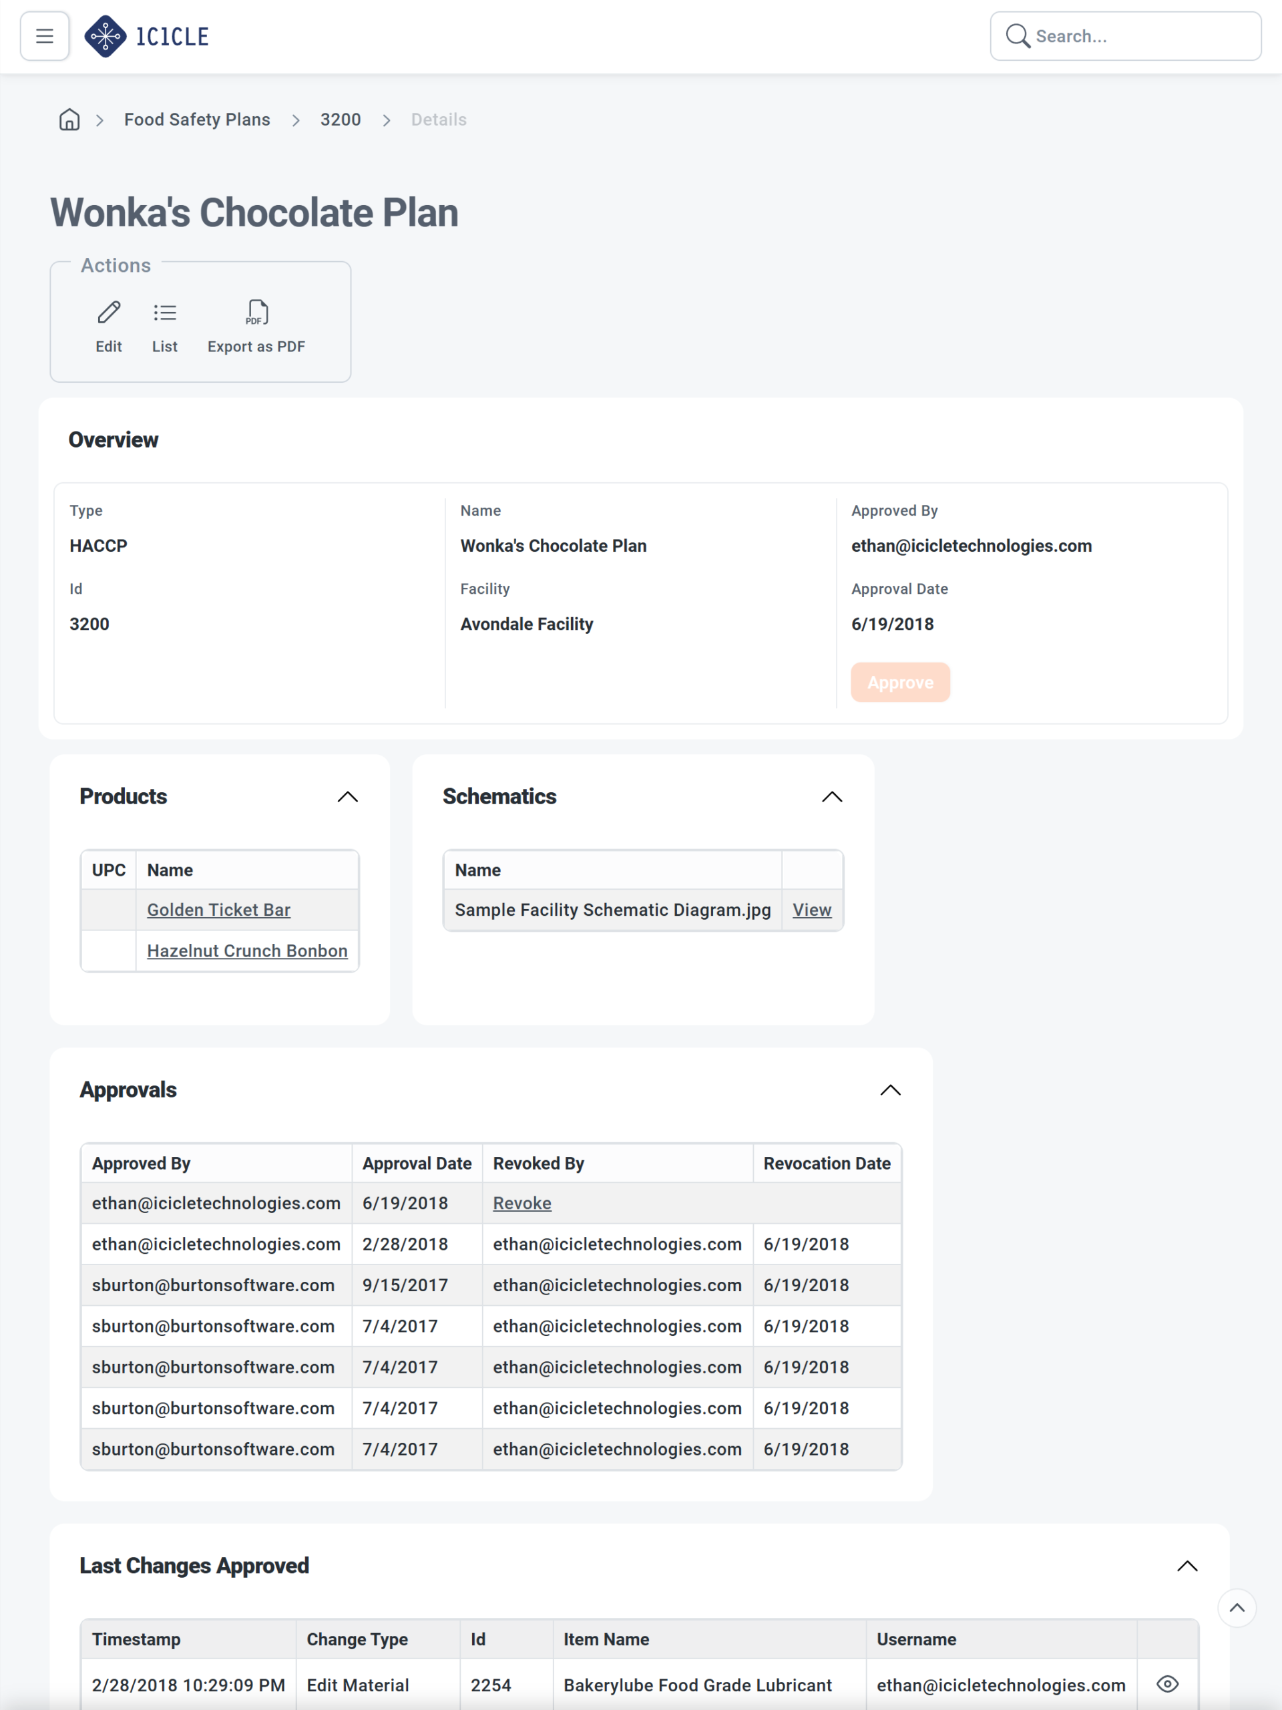Collapse the Schematics panel
Image resolution: width=1282 pixels, height=1710 pixels.
(x=832, y=796)
